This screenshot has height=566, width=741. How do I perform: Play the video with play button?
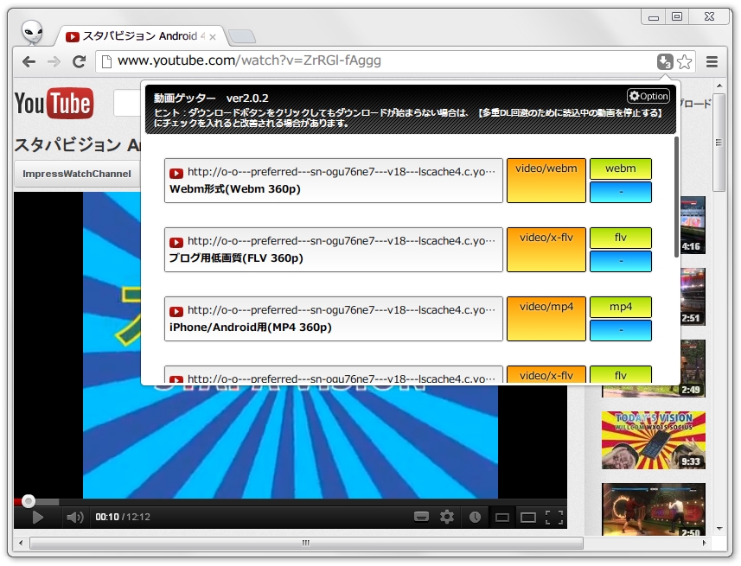point(37,518)
